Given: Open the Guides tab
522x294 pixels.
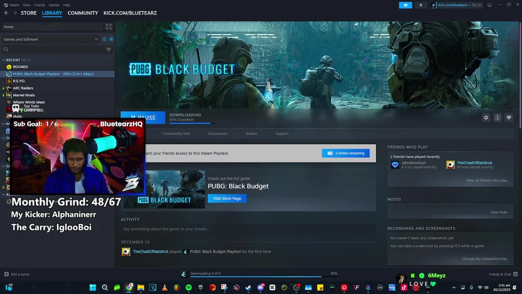Looking at the screenshot, I should pos(251,134).
